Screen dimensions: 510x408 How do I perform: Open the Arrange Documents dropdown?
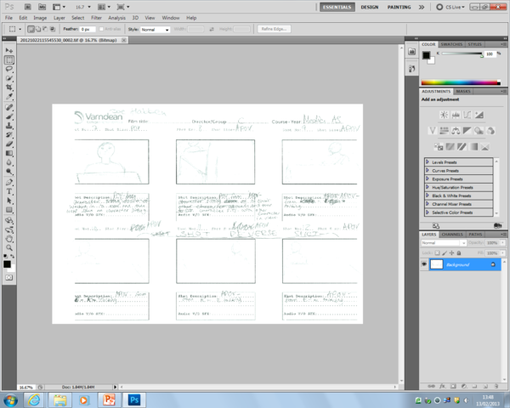pos(104,7)
